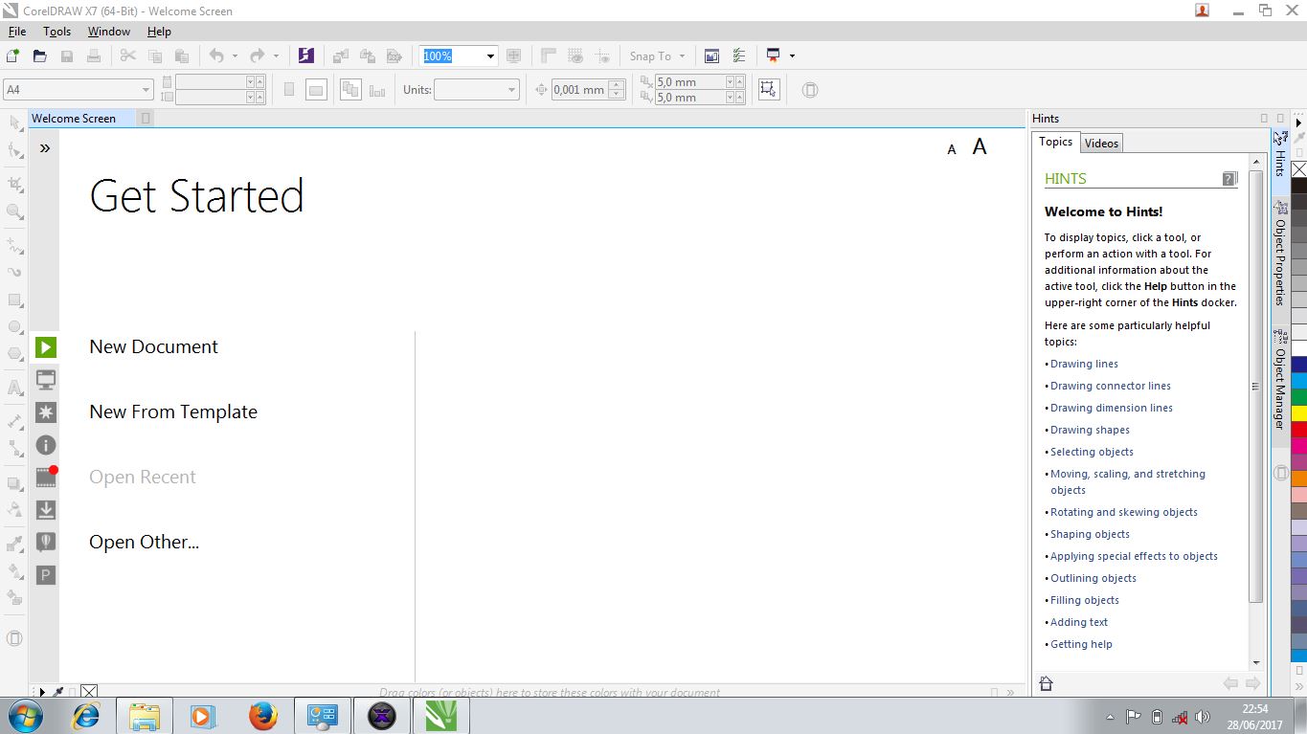
Task: Open Windows Start menu
Action: click(x=26, y=715)
